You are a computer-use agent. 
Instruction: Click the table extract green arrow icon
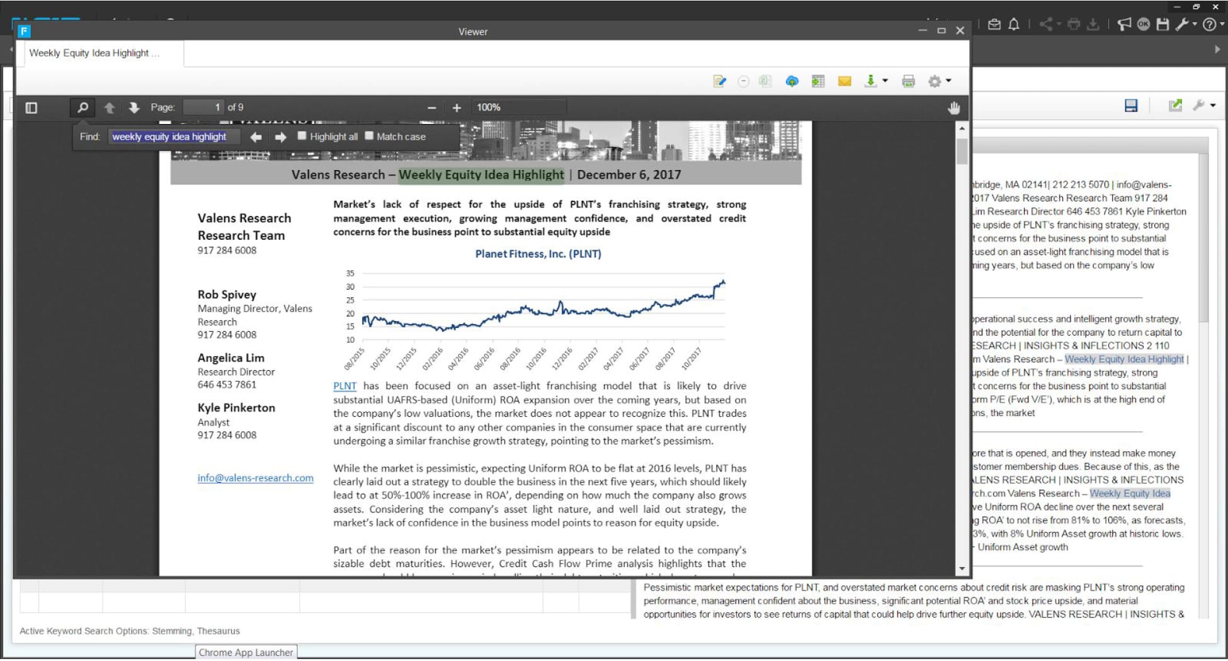[818, 81]
